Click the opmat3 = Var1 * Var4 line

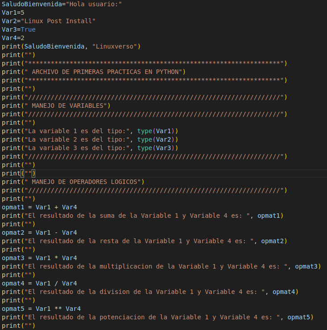point(39,258)
